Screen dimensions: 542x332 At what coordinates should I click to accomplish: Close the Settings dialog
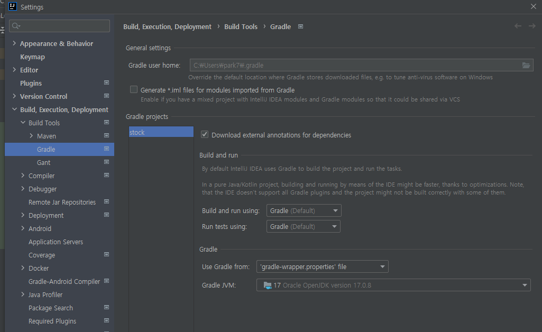point(534,6)
